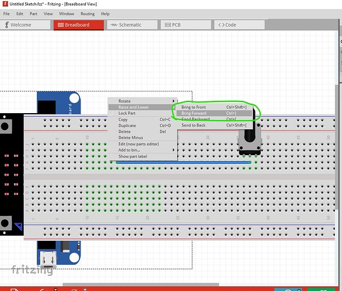Toggle the Lock Part checkbox
Viewport: 342px width, 291px height.
tap(111, 113)
